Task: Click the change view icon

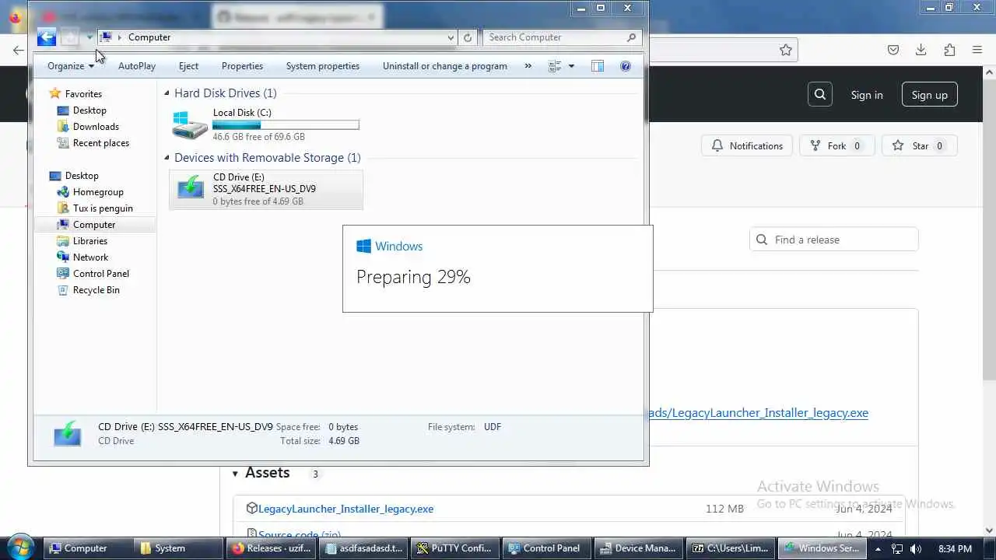Action: click(555, 66)
